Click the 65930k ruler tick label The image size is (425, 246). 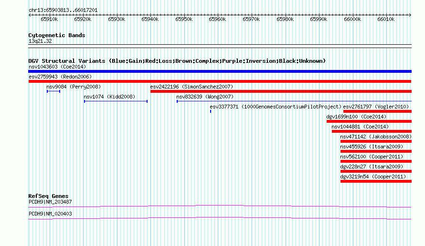[117, 20]
